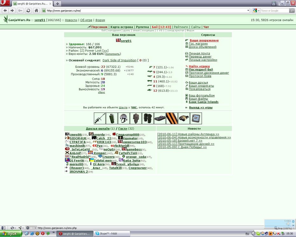Click the сброс stats reset link
The image size is (296, 237).
tap(102, 92)
